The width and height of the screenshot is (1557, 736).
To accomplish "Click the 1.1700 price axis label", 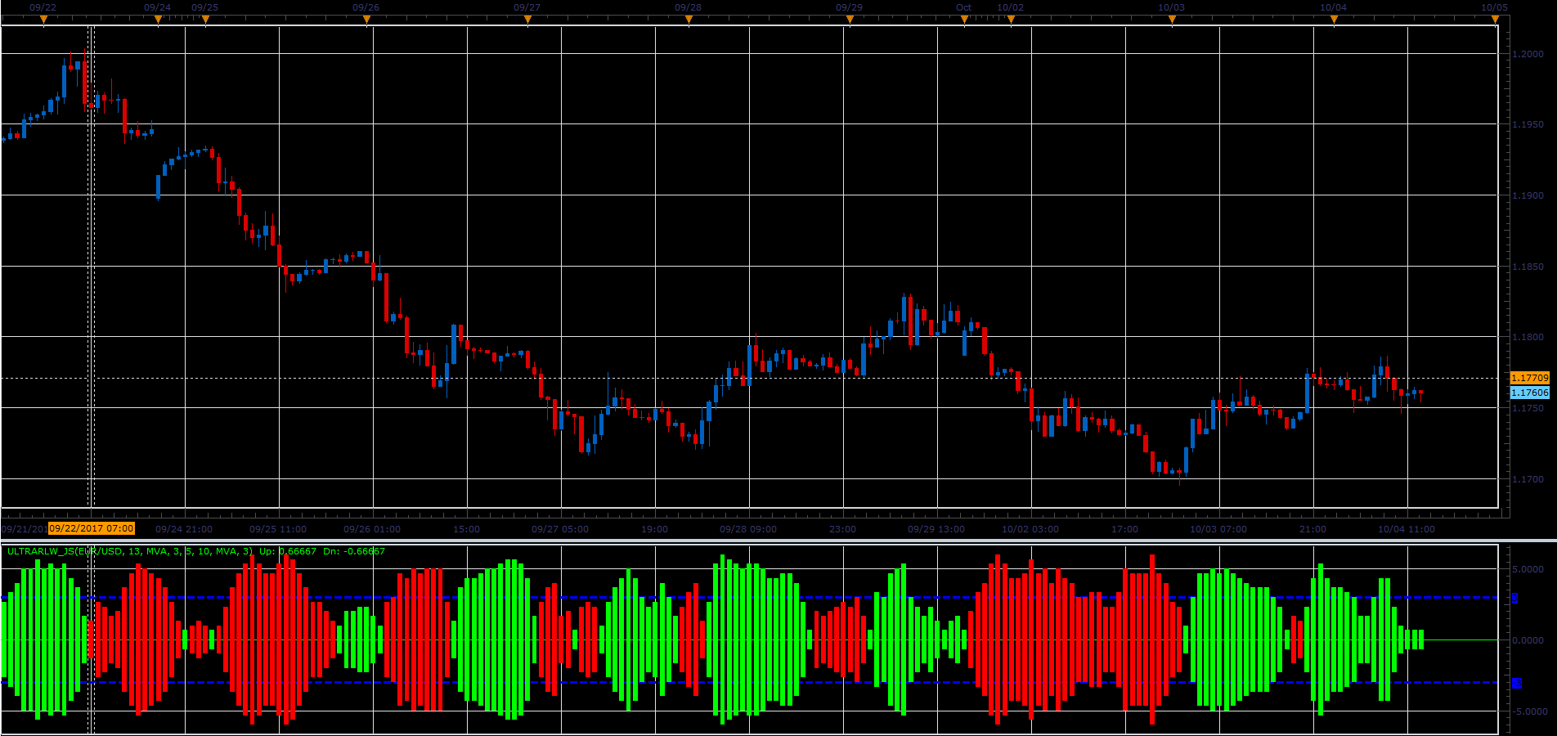I will coord(1528,479).
